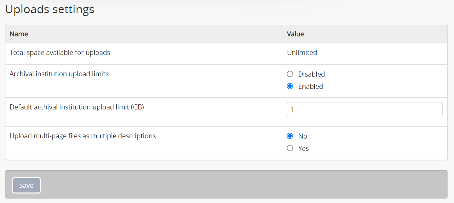Image resolution: width=454 pixels, height=203 pixels.
Task: Click the 'Archival institution upload limits' label
Action: tap(59, 74)
